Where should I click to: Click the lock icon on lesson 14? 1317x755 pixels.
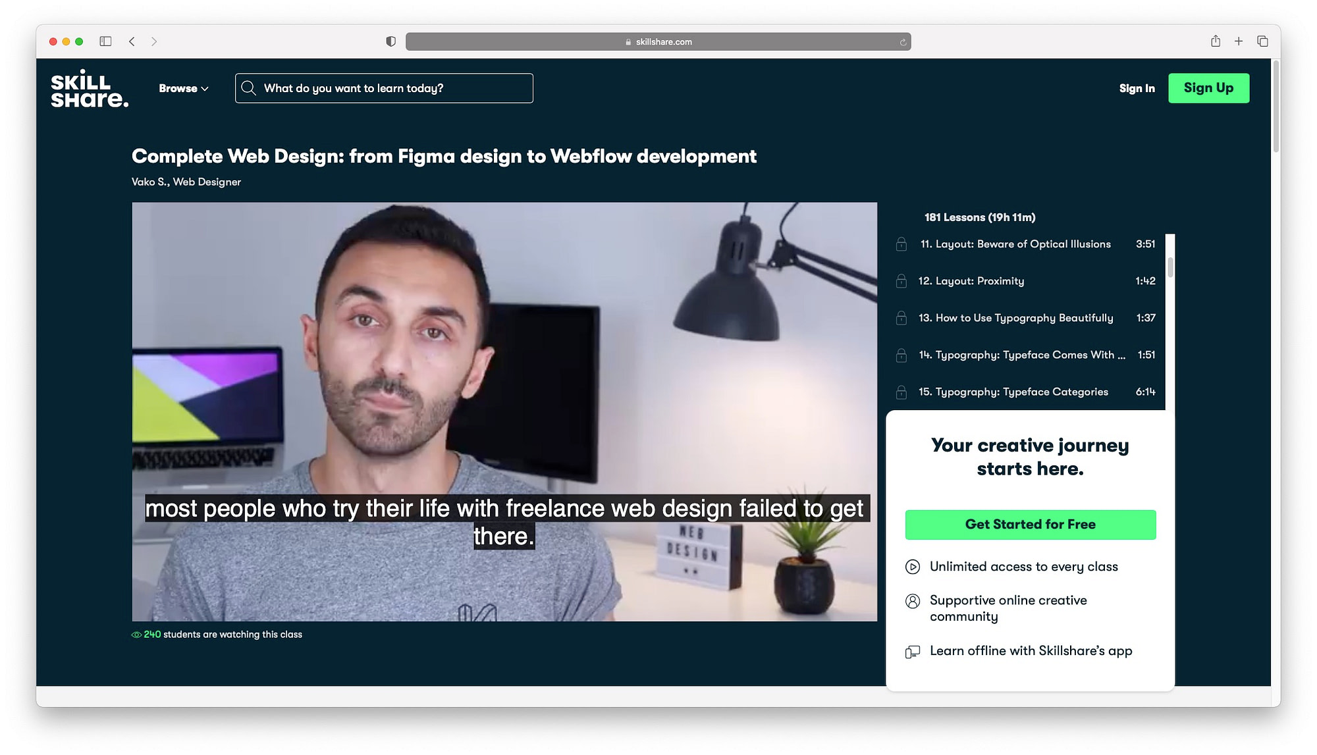click(x=903, y=354)
